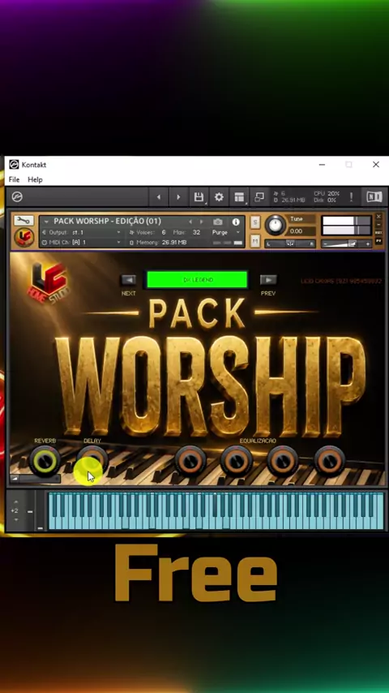Toggle the AUX sends button
This screenshot has width=389, height=693.
pos(378,232)
